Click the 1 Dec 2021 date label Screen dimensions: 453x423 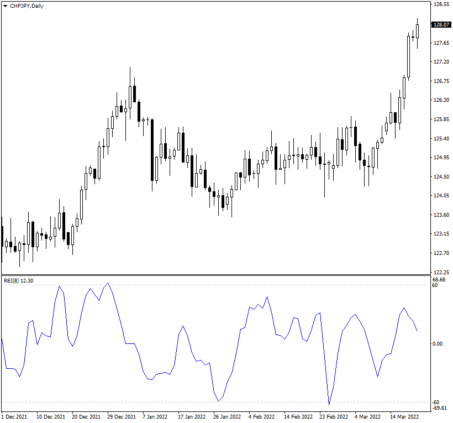[x=15, y=416]
